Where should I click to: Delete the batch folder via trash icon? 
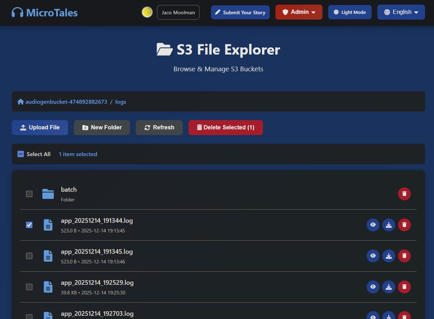click(x=404, y=194)
